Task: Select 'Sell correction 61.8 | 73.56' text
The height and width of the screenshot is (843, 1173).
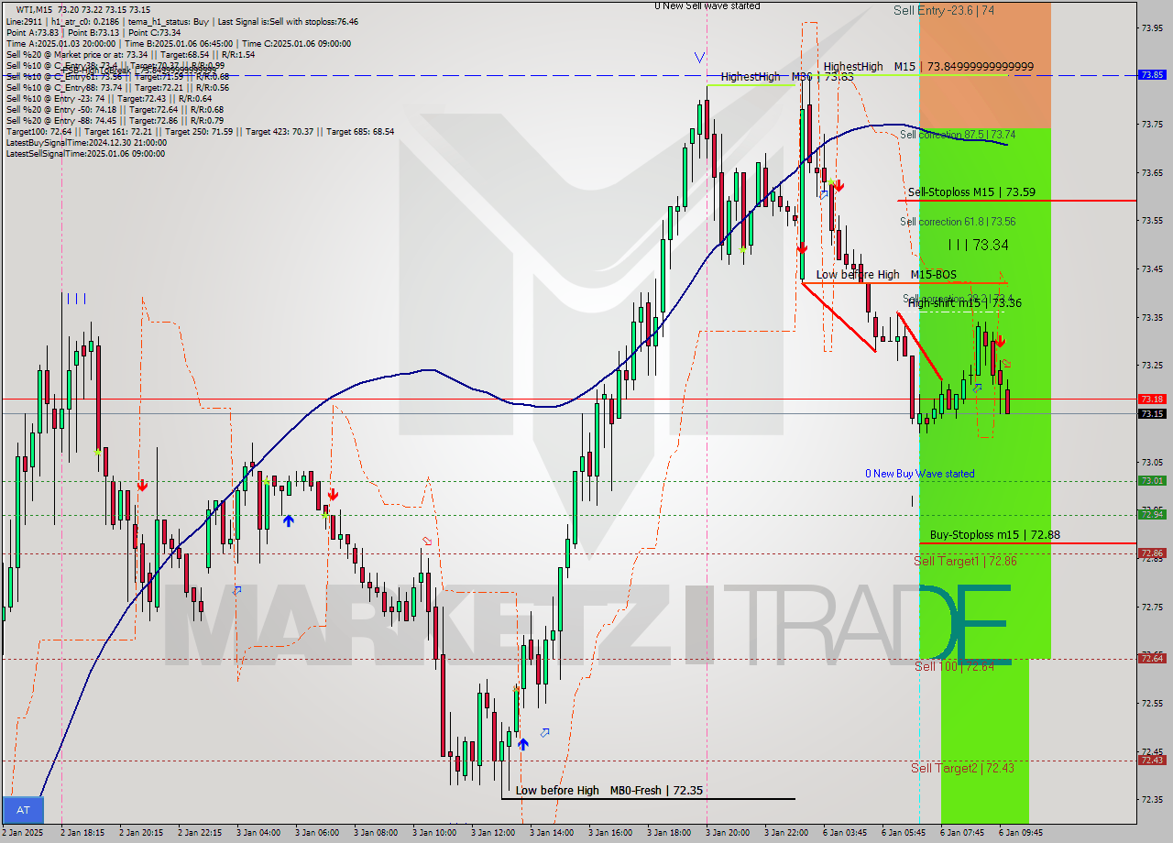Action: click(958, 222)
